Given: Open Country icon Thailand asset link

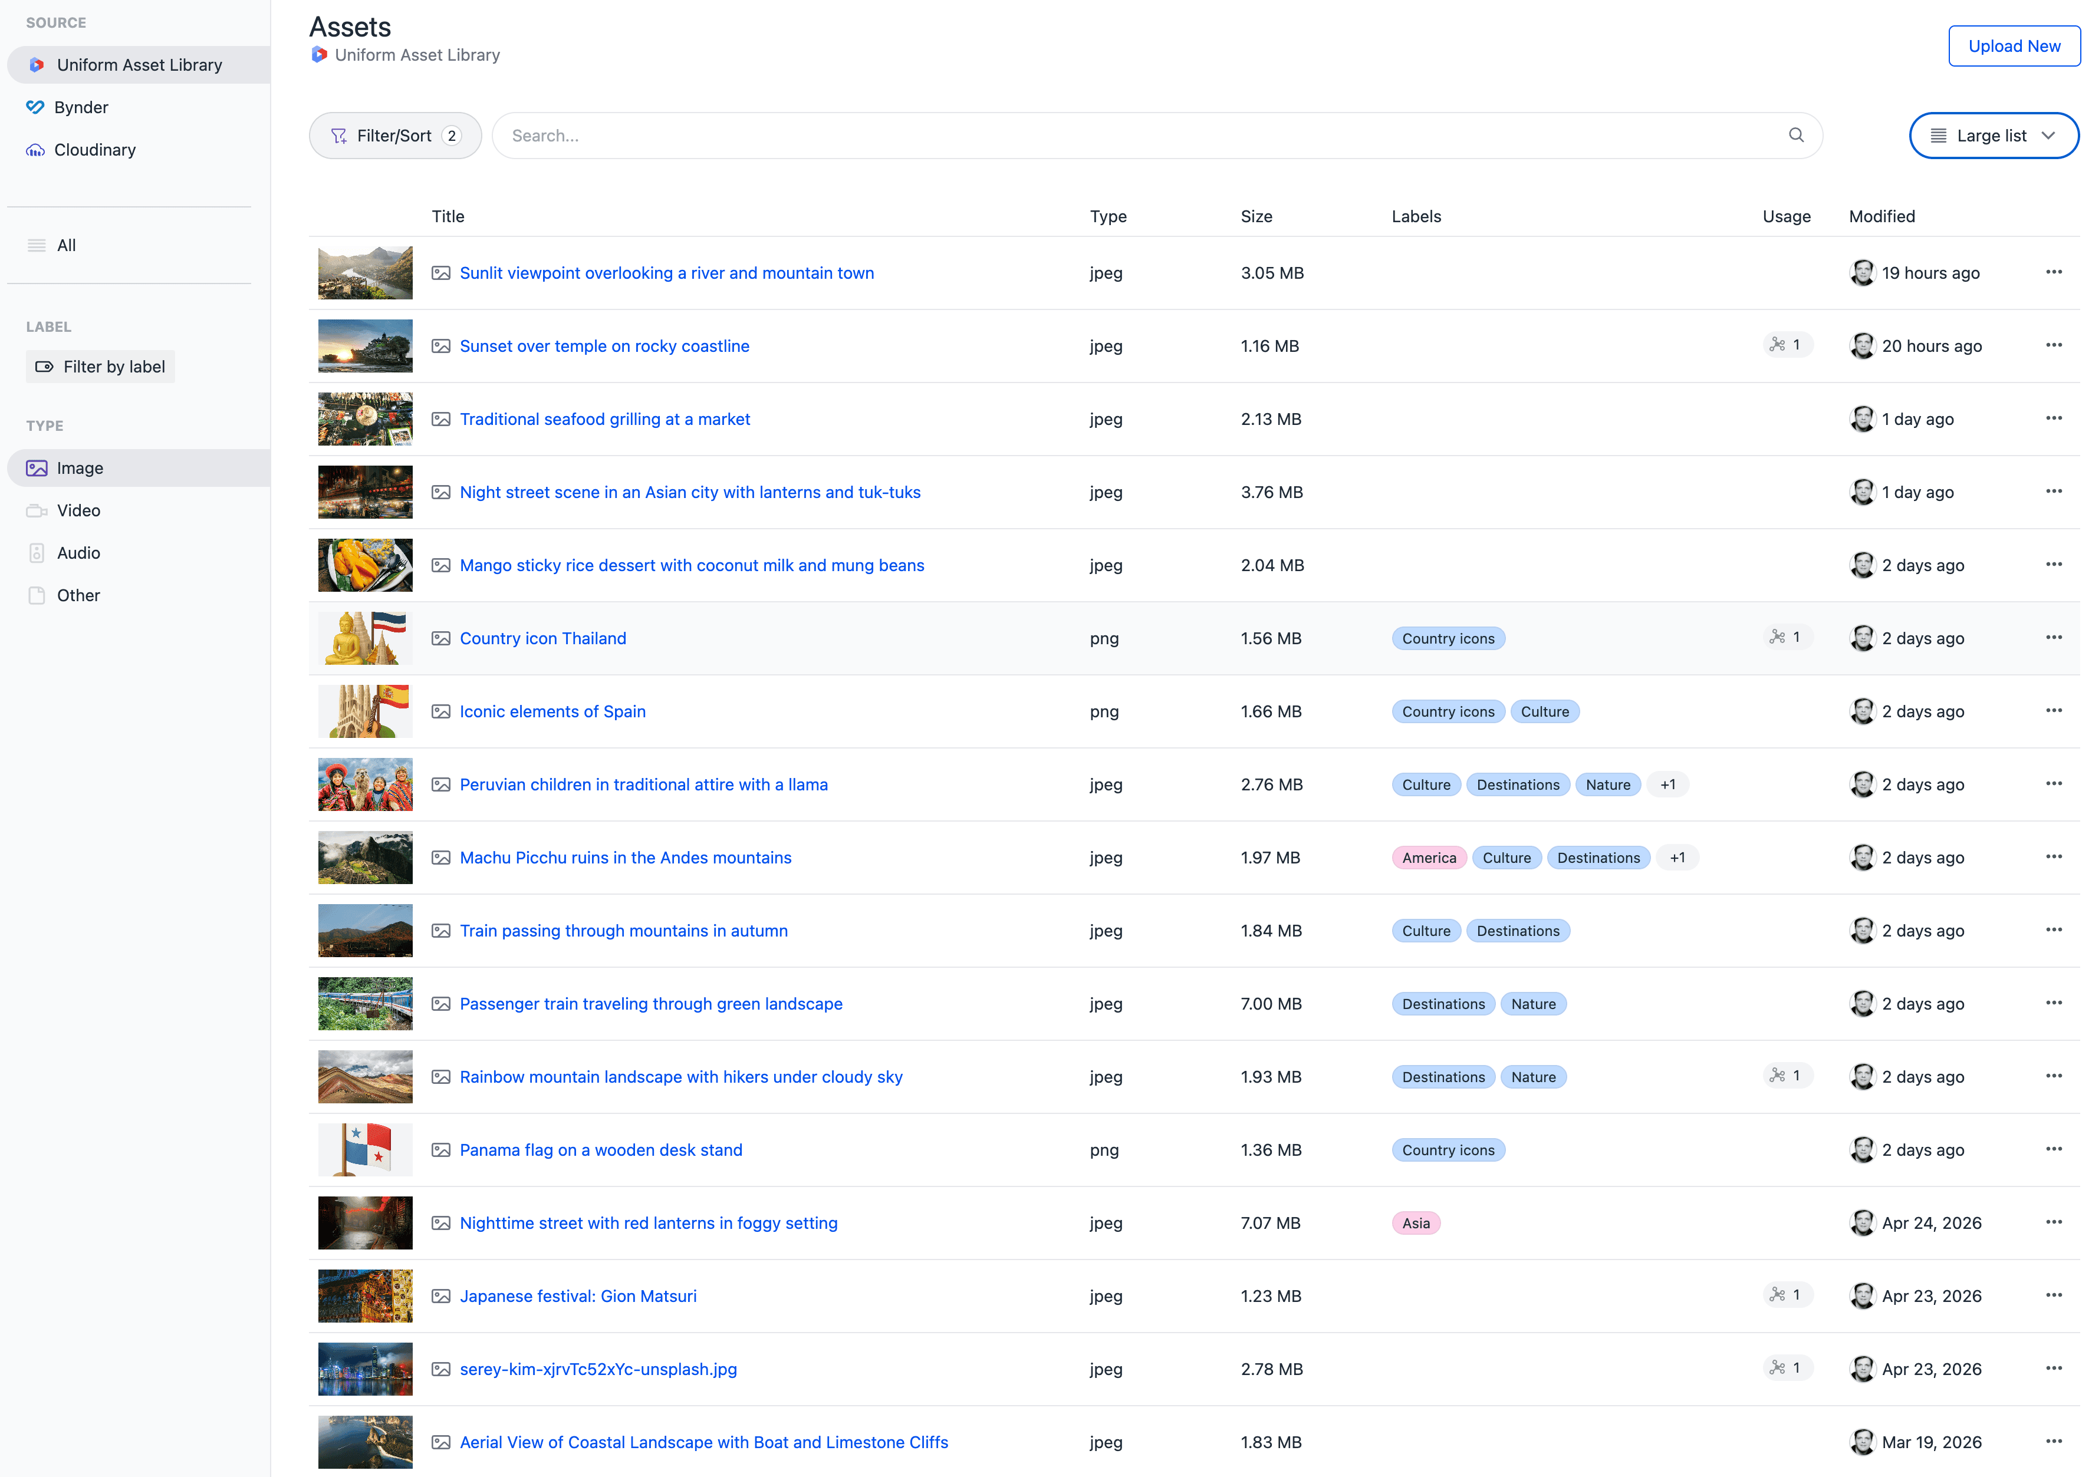Looking at the screenshot, I should point(543,638).
